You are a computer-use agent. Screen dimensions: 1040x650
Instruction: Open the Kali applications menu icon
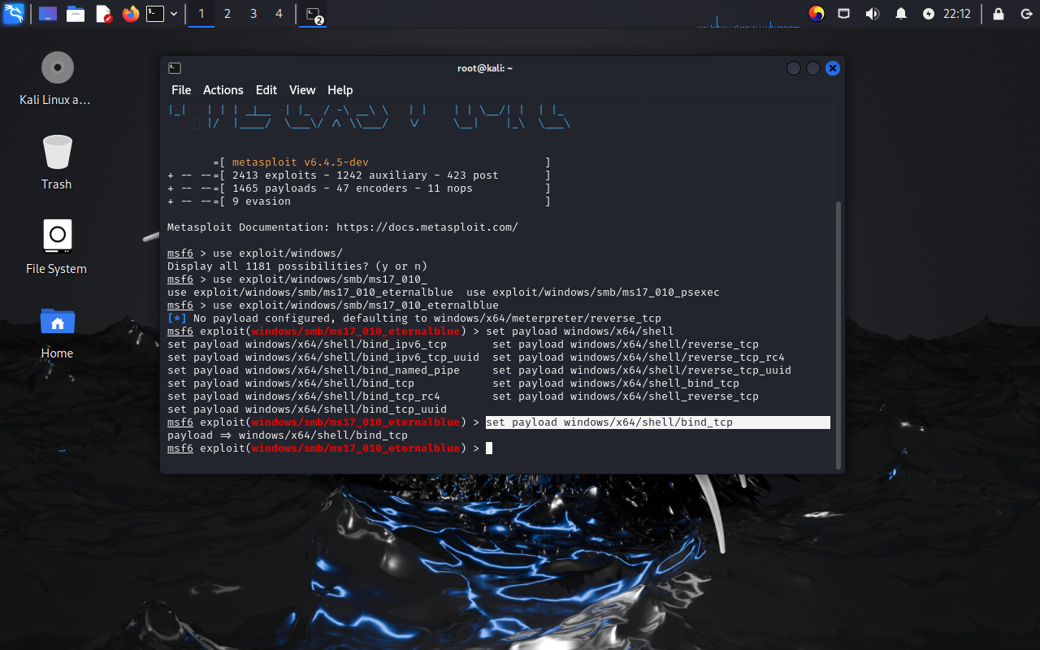(14, 14)
